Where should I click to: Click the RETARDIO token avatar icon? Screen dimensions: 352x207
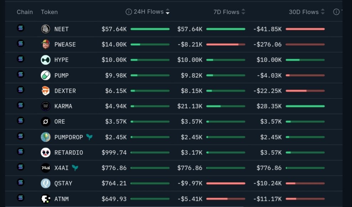46,153
